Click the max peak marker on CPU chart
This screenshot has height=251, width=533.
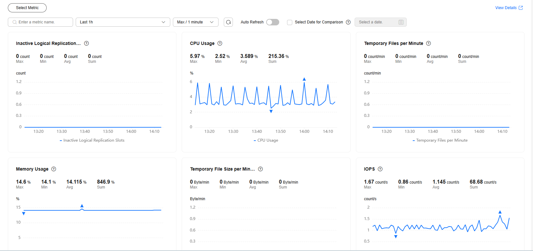[304, 79]
